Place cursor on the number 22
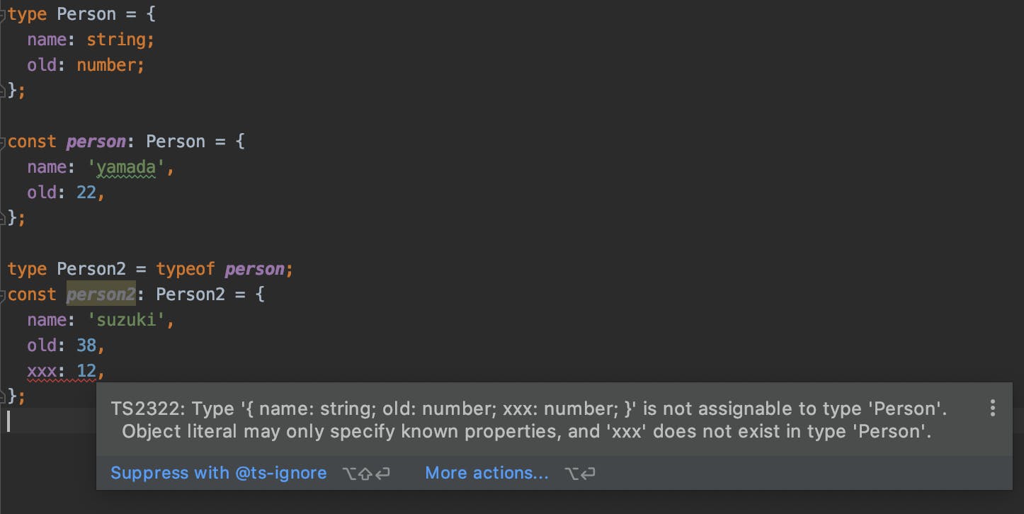 click(x=86, y=193)
